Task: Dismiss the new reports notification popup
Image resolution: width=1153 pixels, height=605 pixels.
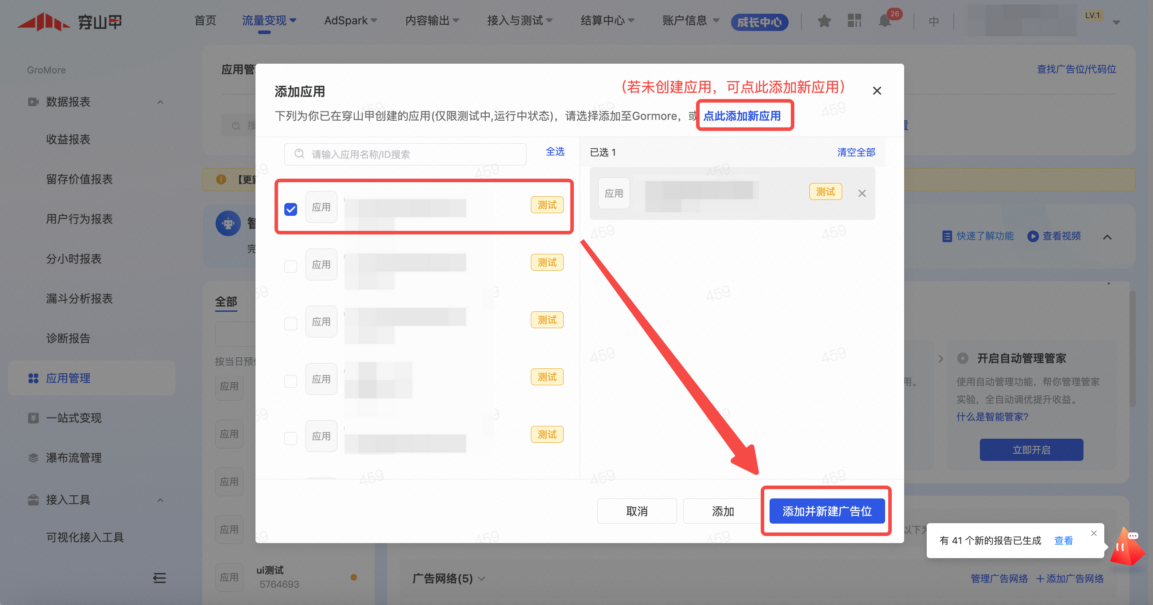Action: coord(1094,533)
